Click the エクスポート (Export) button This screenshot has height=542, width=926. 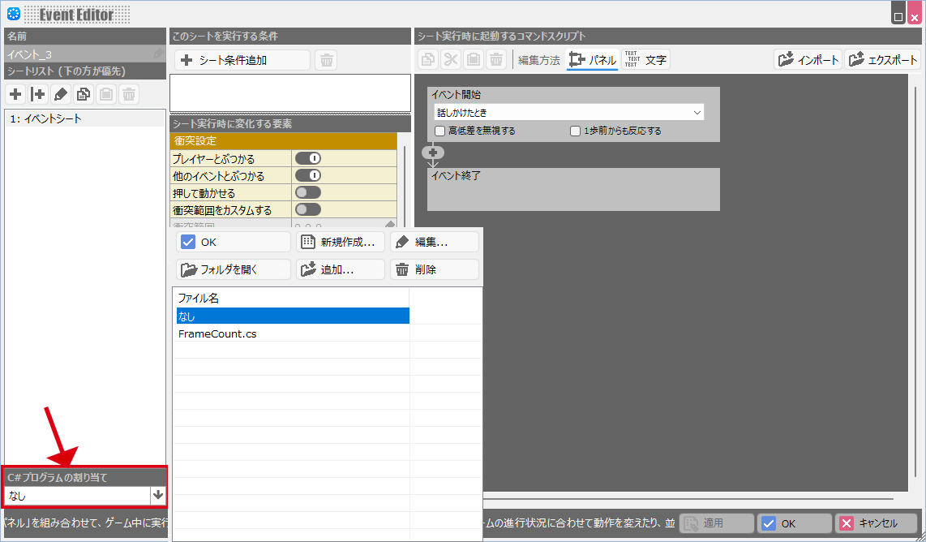click(x=883, y=60)
